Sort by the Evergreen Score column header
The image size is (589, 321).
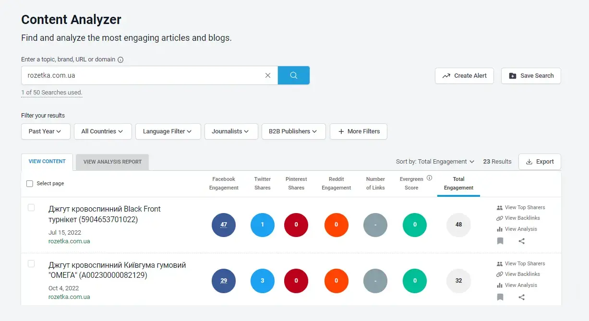[x=411, y=183]
